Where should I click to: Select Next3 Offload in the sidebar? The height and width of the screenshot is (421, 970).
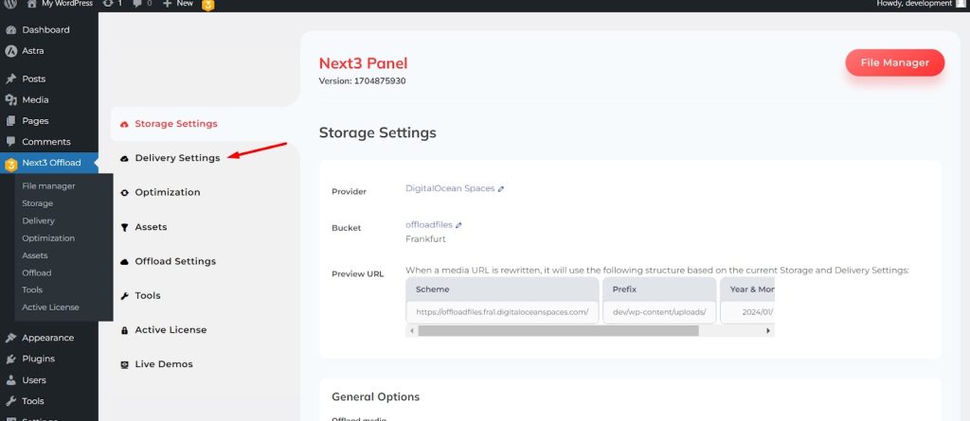[x=49, y=164]
